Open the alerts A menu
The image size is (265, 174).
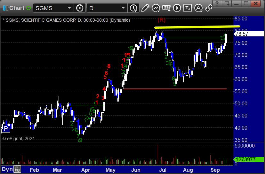198,8
